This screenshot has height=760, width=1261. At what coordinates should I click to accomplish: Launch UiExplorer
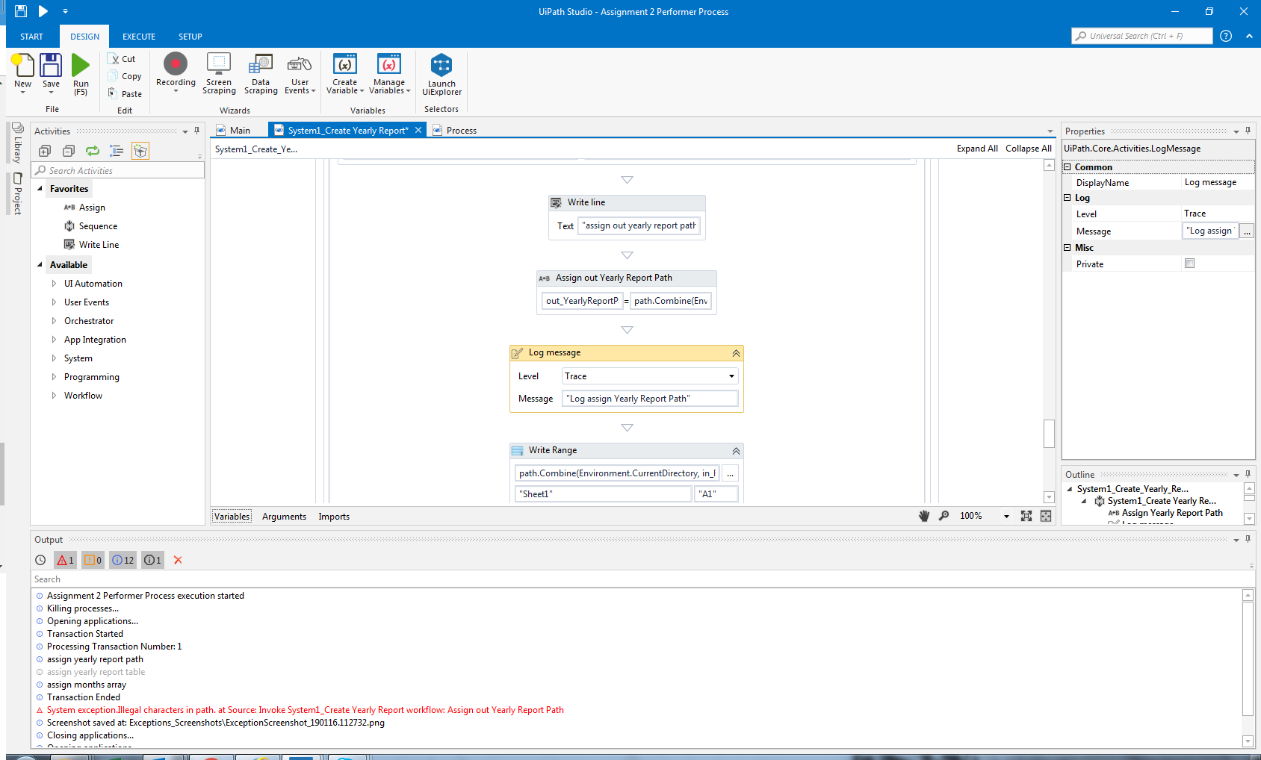(441, 72)
